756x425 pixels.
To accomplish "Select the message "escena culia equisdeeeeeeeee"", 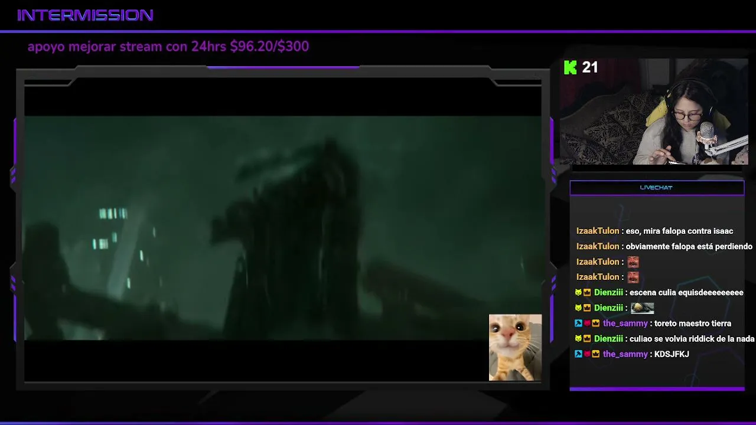I will 686,293.
